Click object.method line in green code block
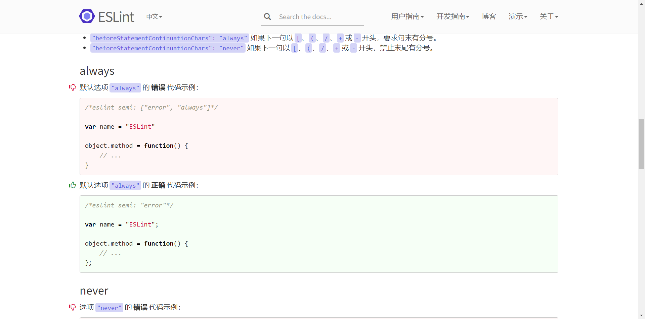Image resolution: width=645 pixels, height=319 pixels. [x=136, y=244]
